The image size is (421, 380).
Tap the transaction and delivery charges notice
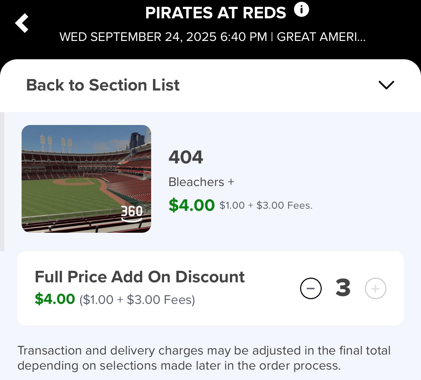[204, 358]
